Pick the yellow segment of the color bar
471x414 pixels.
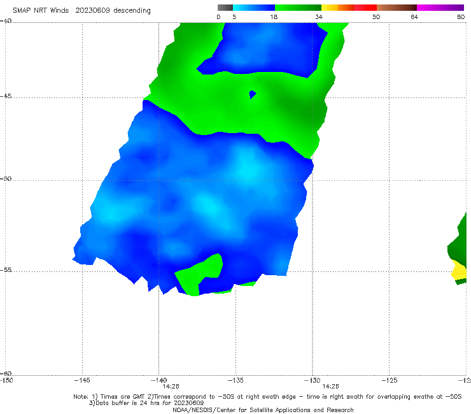(330, 8)
